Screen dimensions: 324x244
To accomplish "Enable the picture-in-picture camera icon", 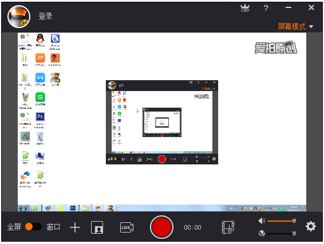I will pyautogui.click(x=97, y=227).
